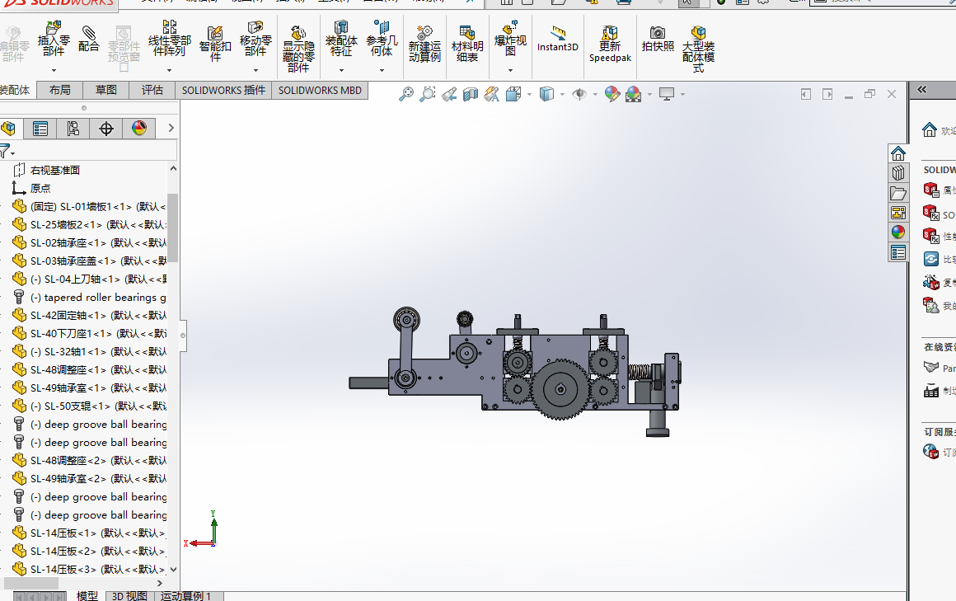The image size is (956, 601).
Task: Open Custom Properties list tab in task pane
Action: coord(898,252)
